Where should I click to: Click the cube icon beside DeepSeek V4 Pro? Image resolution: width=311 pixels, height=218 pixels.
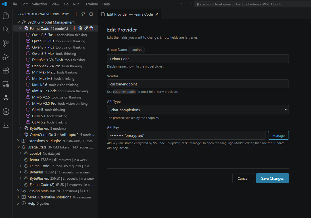(x=28, y=66)
